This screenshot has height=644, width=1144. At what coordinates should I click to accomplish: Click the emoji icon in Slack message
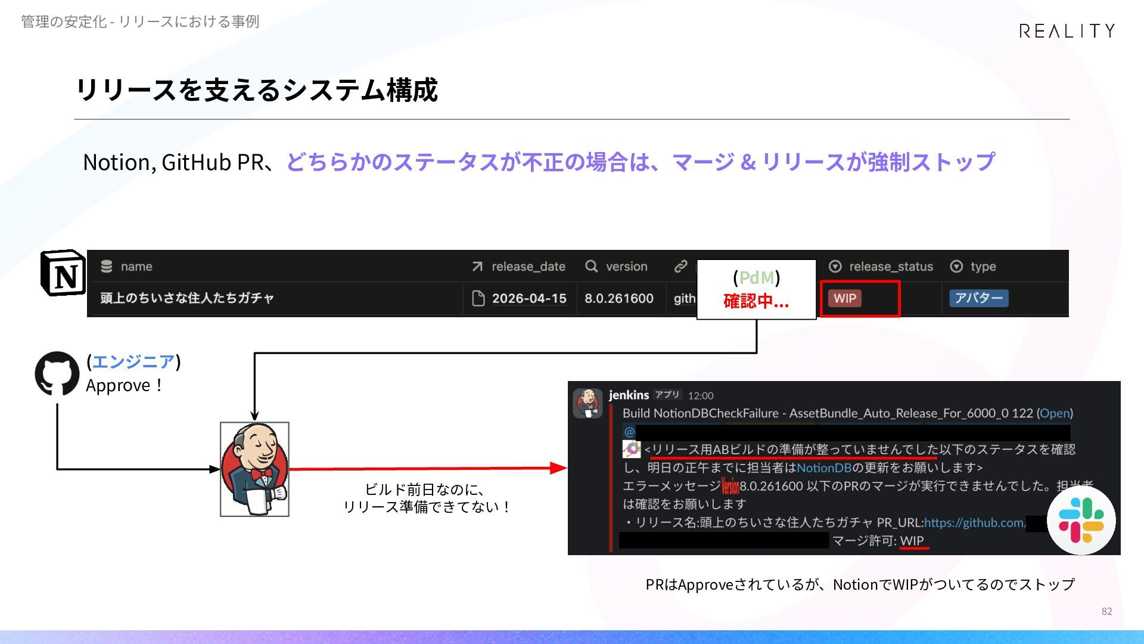pos(632,449)
